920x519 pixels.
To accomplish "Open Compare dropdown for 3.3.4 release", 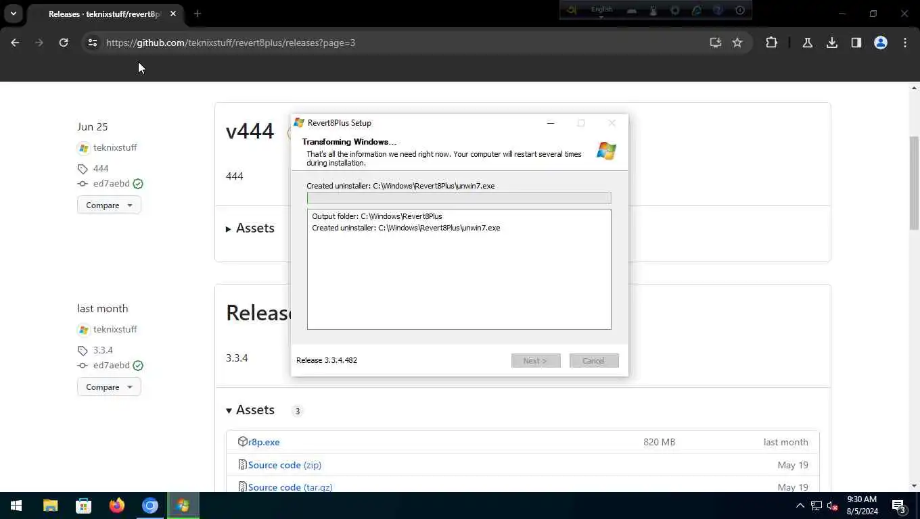I will pyautogui.click(x=109, y=387).
